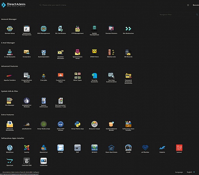Open Subdomain Management
This screenshot has width=199, height=175.
(27, 30)
